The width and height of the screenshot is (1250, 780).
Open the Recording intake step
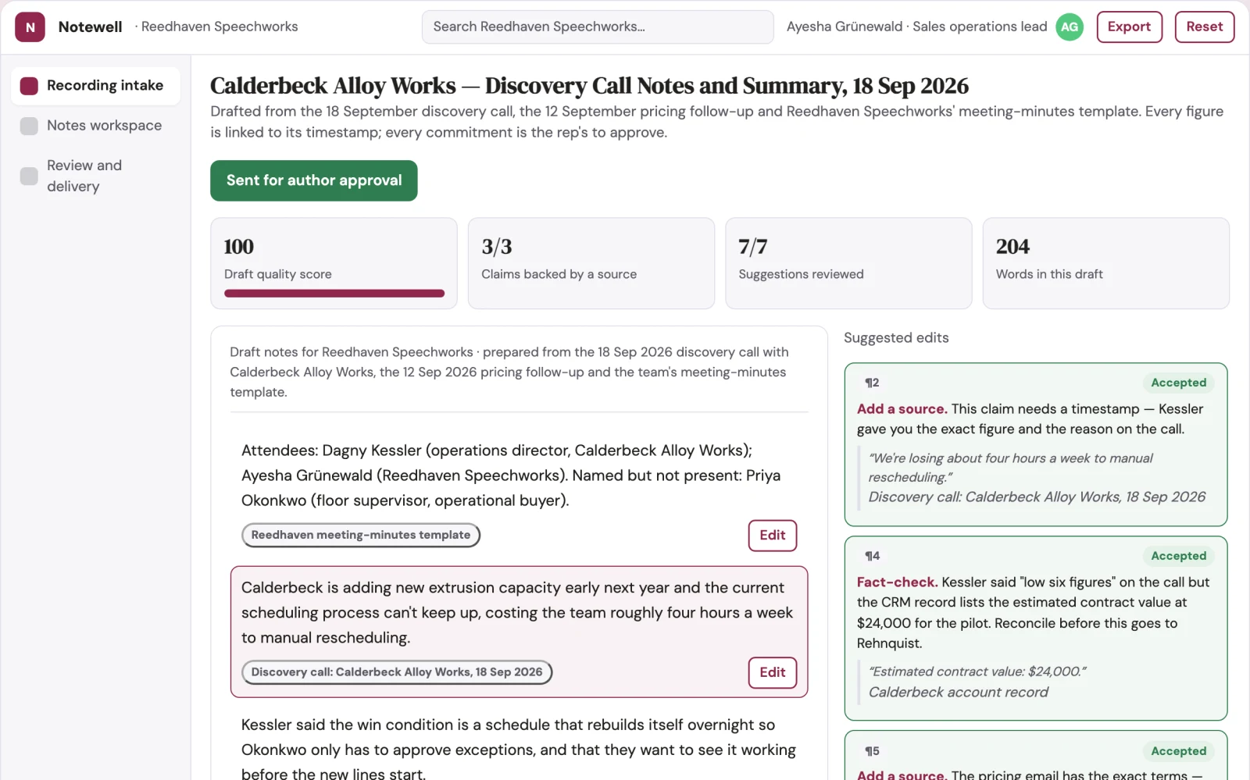[95, 85]
